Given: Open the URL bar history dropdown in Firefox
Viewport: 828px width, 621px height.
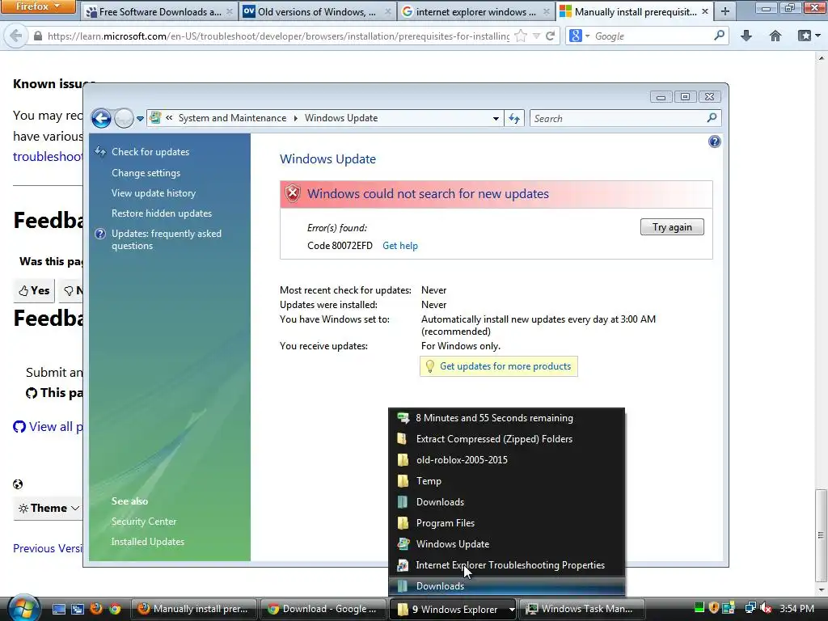Looking at the screenshot, I should [537, 36].
